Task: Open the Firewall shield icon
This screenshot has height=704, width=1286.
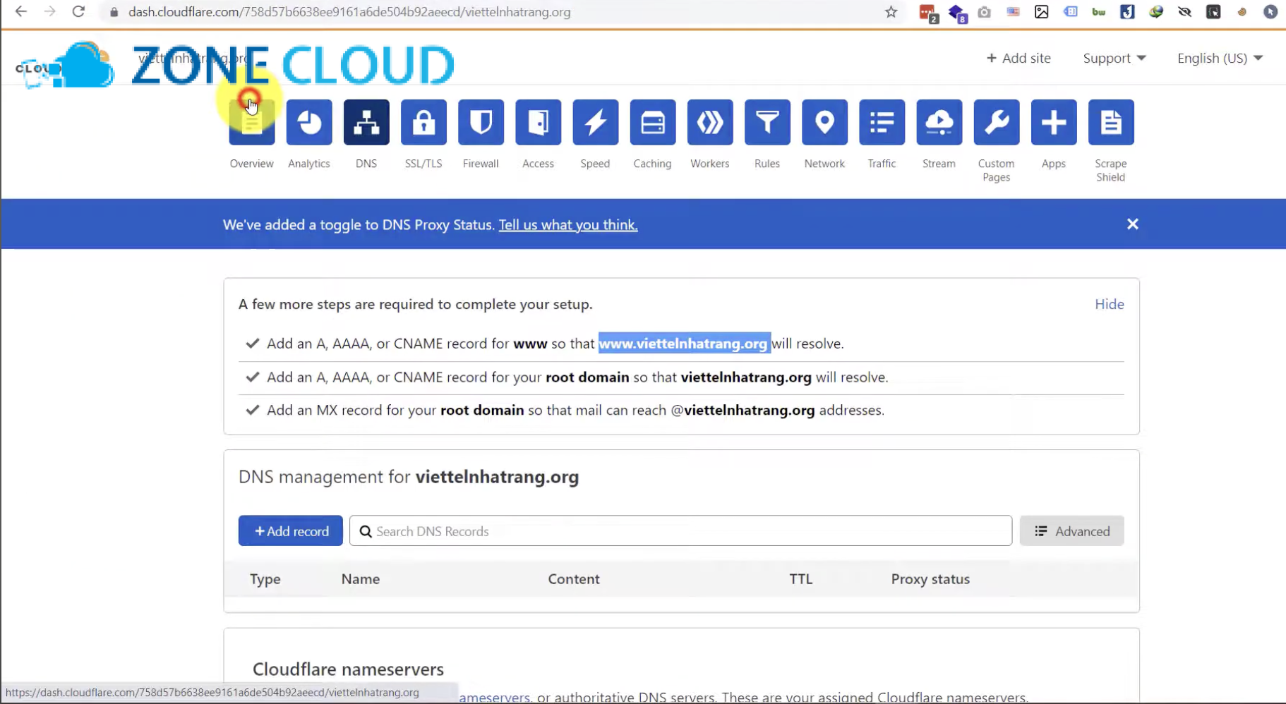Action: [481, 123]
